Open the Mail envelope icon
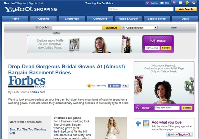 (x=162, y=3)
